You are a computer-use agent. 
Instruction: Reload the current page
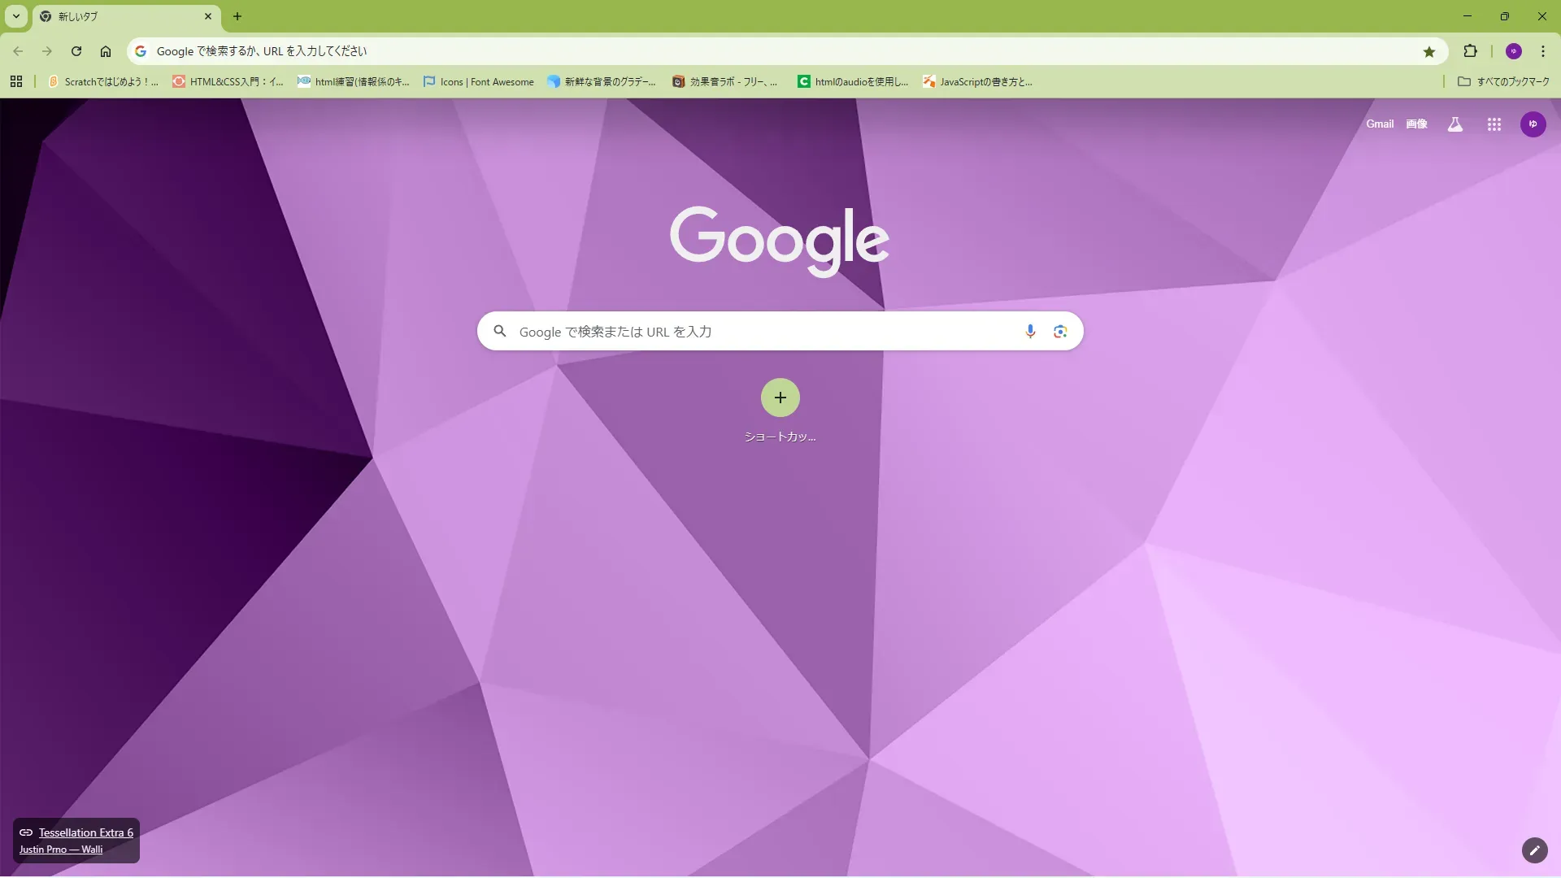[x=76, y=51]
